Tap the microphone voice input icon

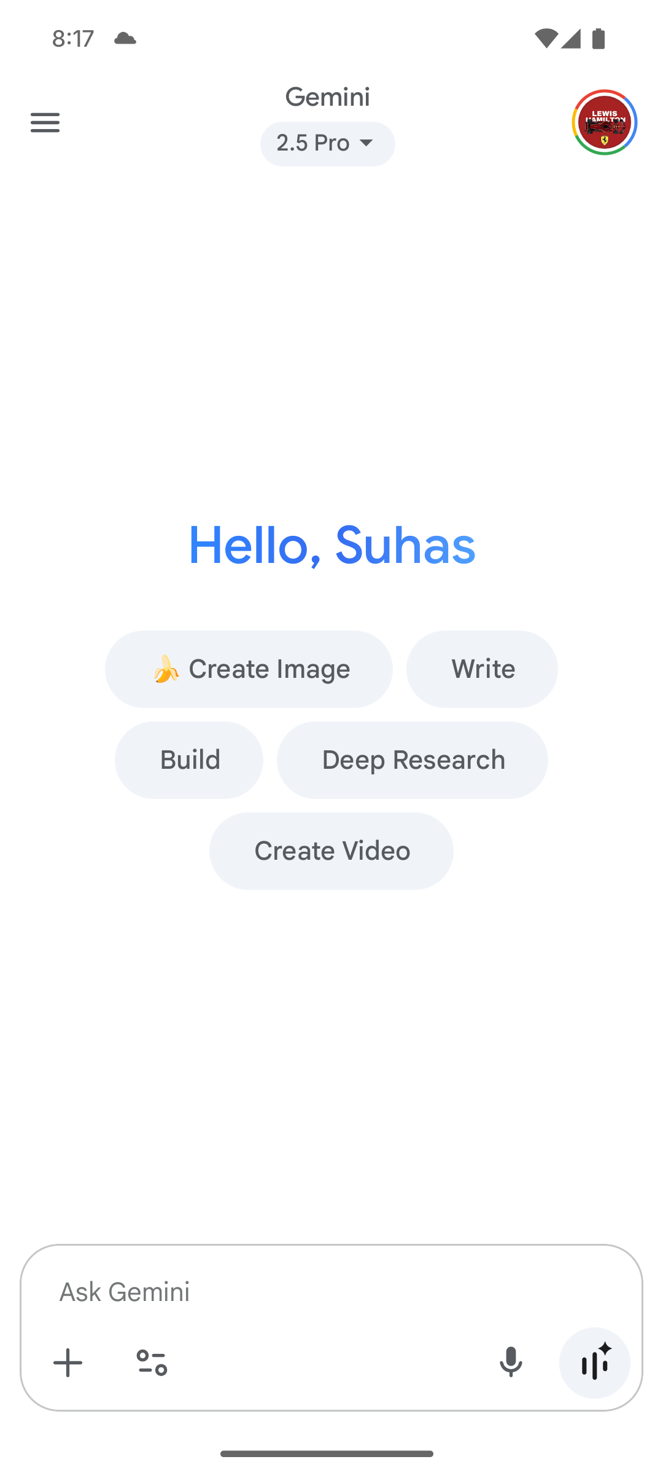(510, 1363)
